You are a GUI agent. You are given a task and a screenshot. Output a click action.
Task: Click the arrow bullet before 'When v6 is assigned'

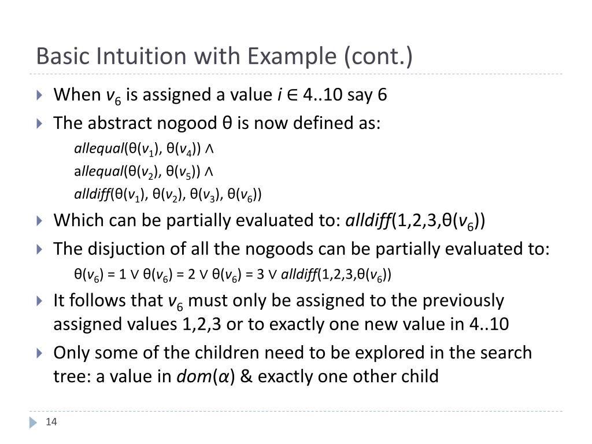39,95
